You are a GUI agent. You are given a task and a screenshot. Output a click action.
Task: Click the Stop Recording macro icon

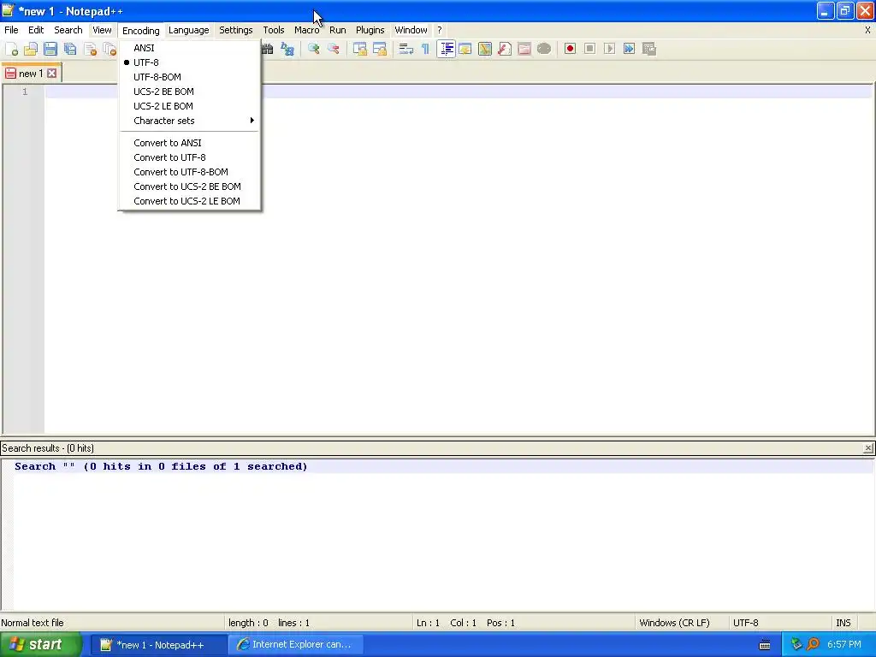click(x=590, y=49)
